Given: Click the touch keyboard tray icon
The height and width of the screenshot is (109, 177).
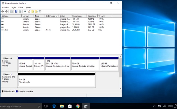Looking at the screenshot, I should (170, 106).
